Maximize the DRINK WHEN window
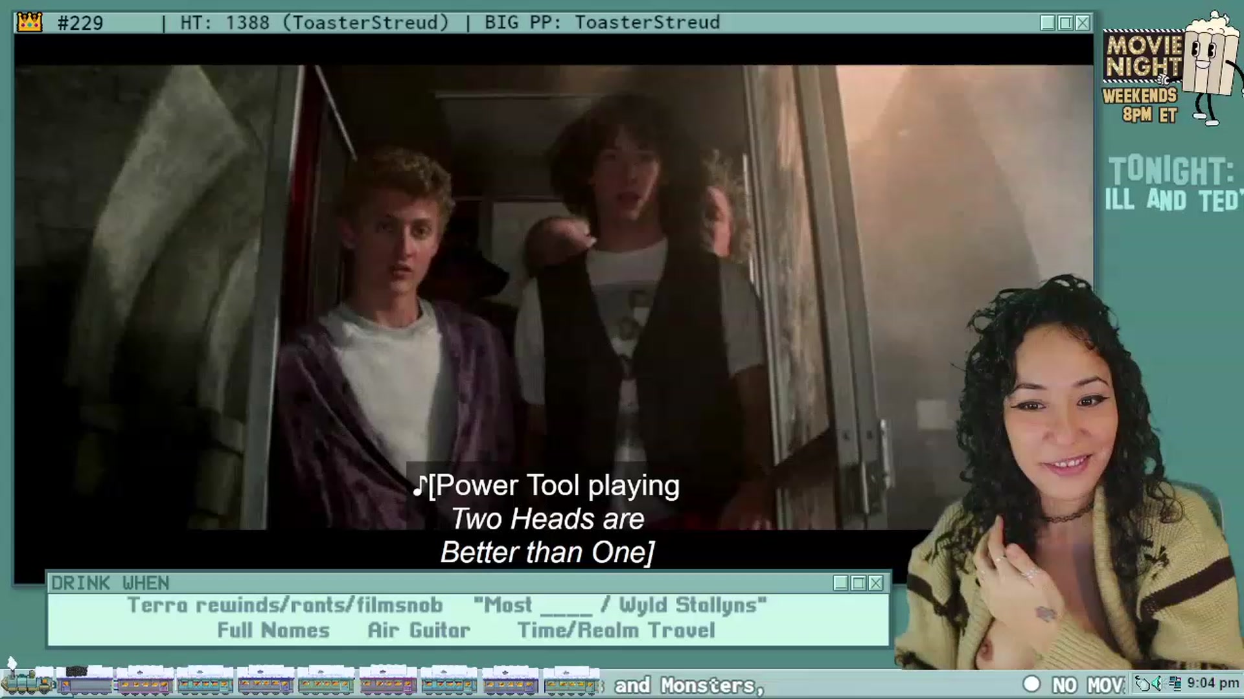 click(858, 583)
